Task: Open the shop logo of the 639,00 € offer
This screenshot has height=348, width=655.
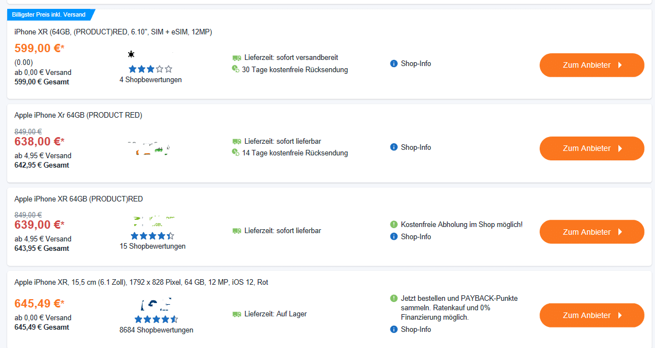Action: tap(153, 221)
